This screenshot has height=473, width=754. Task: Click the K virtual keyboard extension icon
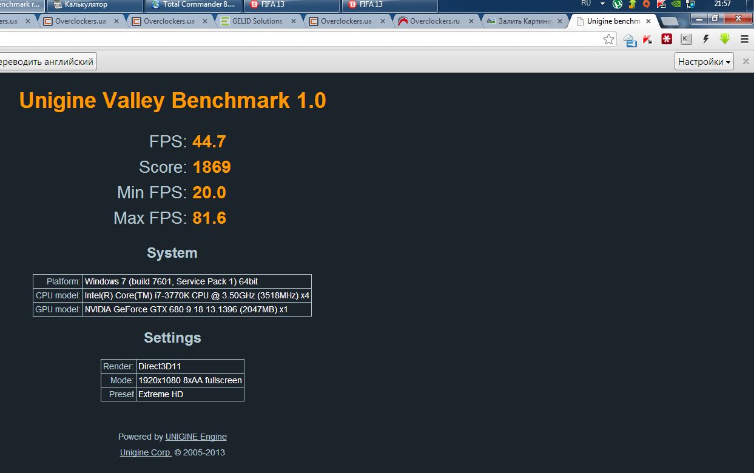[686, 39]
